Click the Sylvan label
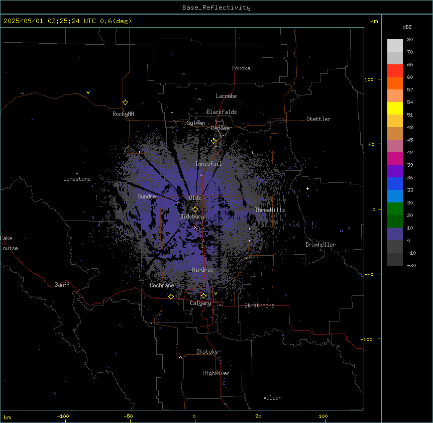The image size is (433, 423). coord(196,123)
